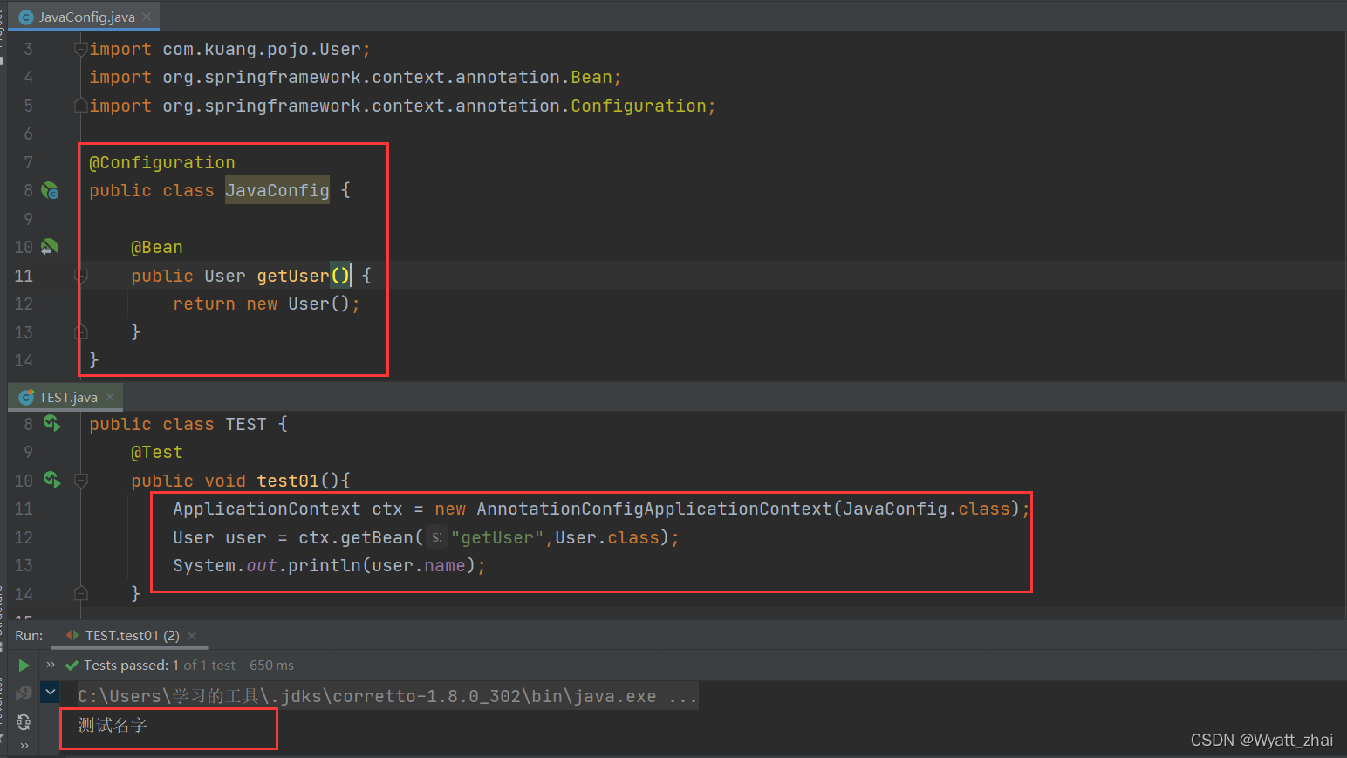Open the JavaConfig.java editor tab
The width and height of the screenshot is (1347, 758).
click(x=85, y=17)
